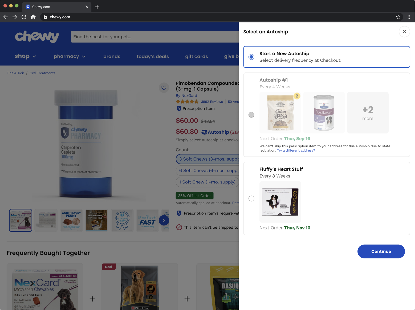415x310 pixels.
Task: Open the browser home page icon
Action: click(x=33, y=17)
